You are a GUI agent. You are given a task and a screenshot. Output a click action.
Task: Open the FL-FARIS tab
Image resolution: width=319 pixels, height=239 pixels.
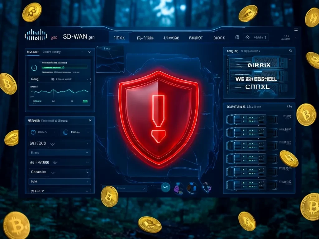(145, 38)
